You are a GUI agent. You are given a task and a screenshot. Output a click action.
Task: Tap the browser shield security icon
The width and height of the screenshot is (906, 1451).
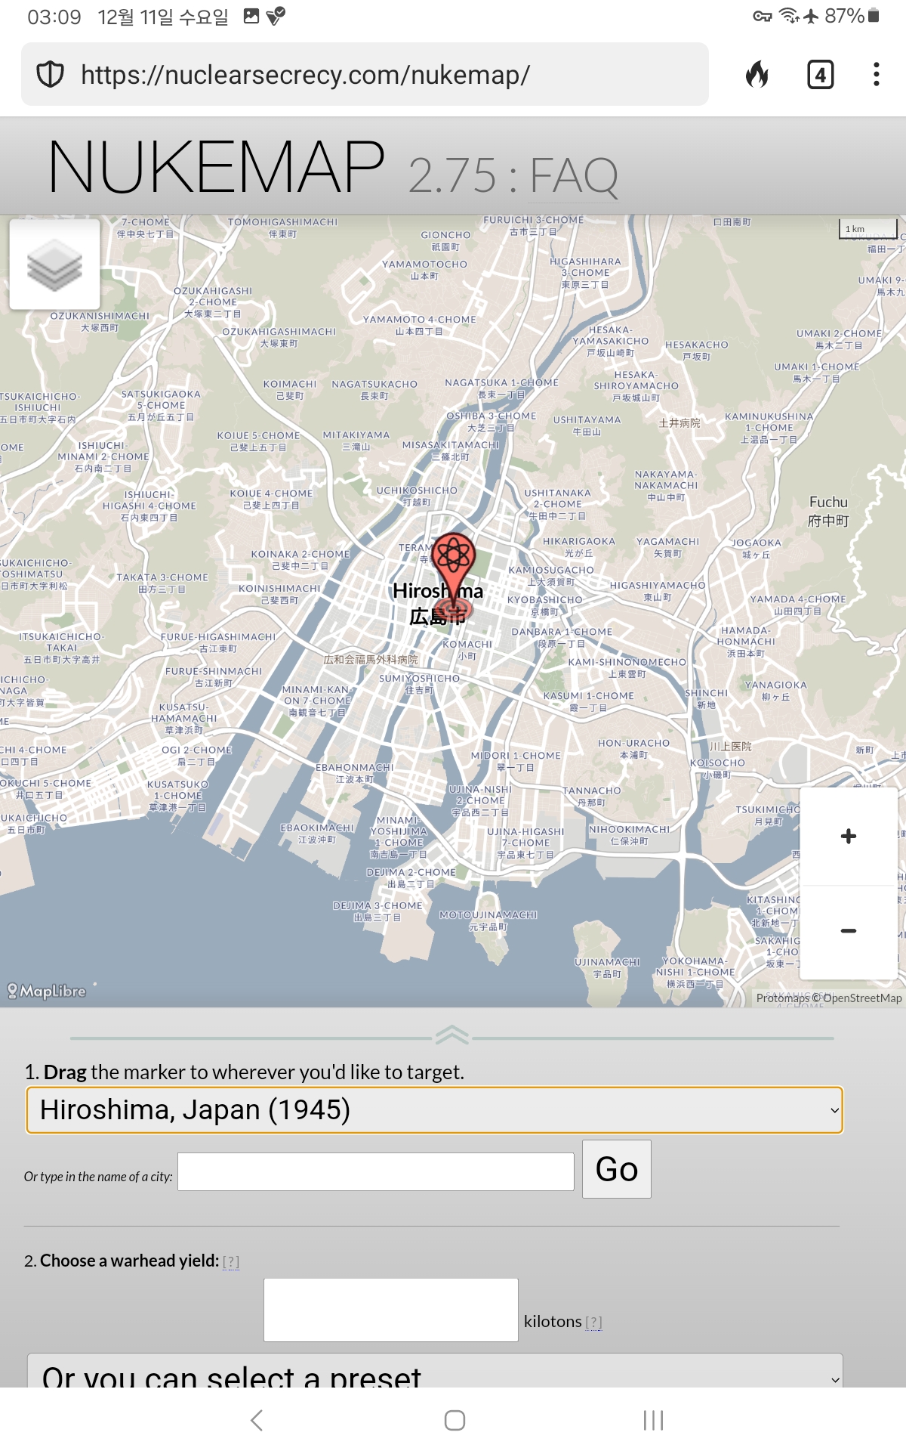click(50, 74)
